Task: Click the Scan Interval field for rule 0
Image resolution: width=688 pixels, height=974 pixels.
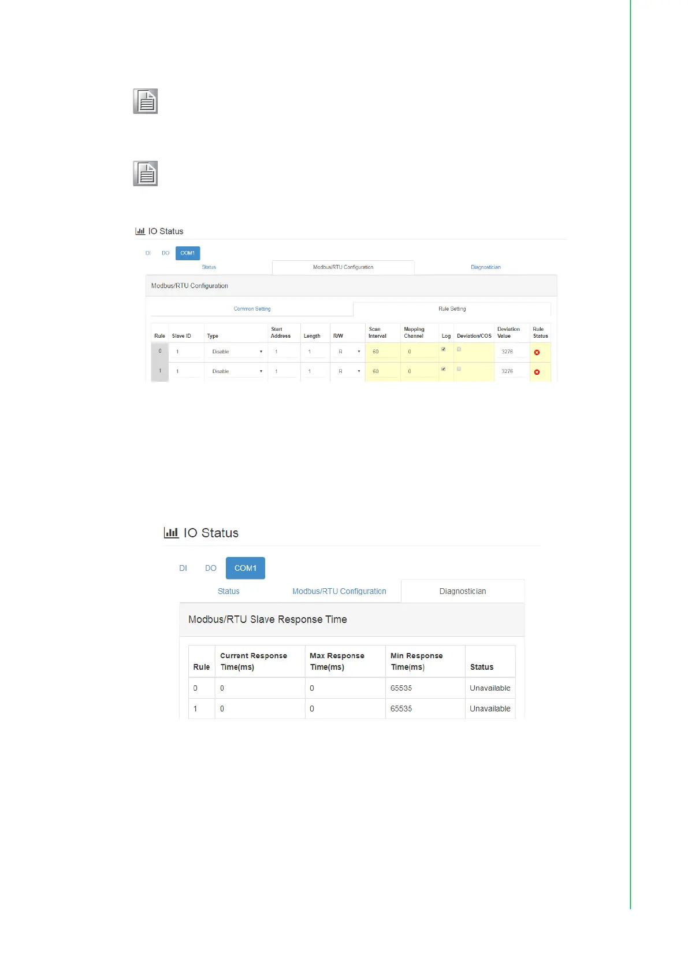Action: [x=382, y=352]
